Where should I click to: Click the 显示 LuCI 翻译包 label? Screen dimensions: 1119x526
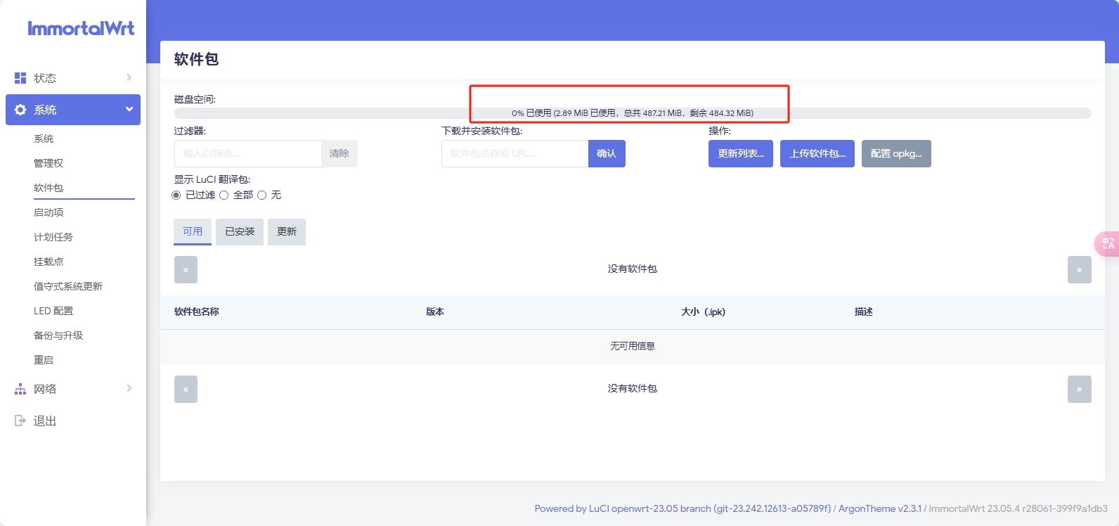pos(212,179)
